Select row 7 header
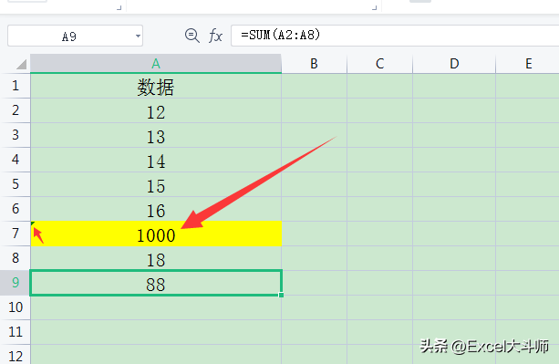The height and width of the screenshot is (364, 559). pyautogui.click(x=16, y=234)
